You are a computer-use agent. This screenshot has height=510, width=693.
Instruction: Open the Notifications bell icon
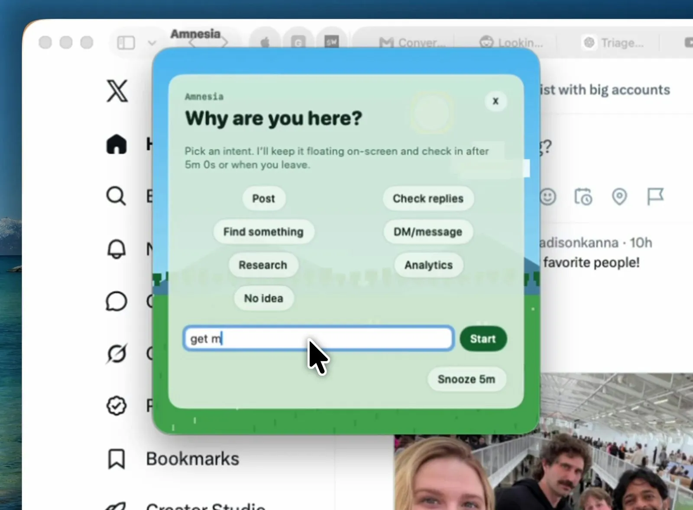(x=116, y=249)
